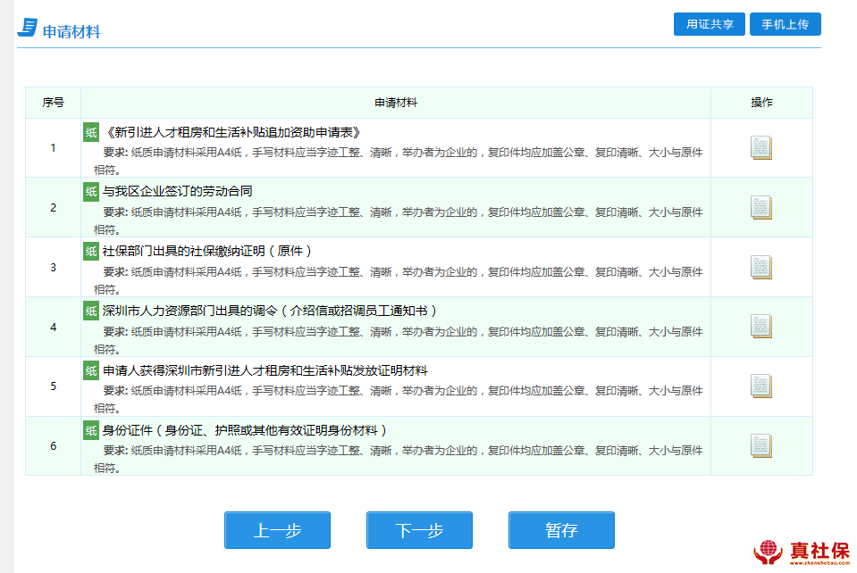Click the 用证共享 button
857x573 pixels.
tap(710, 25)
